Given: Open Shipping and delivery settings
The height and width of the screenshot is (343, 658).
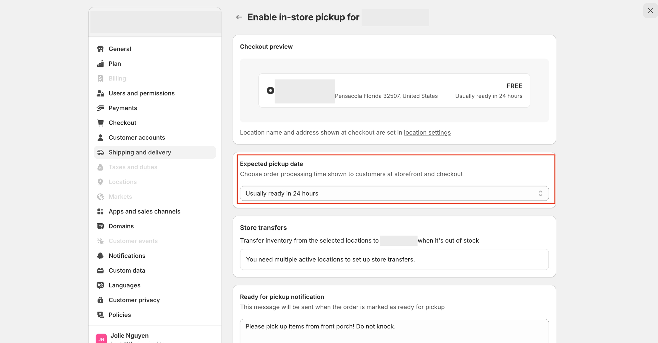Looking at the screenshot, I should 140,152.
